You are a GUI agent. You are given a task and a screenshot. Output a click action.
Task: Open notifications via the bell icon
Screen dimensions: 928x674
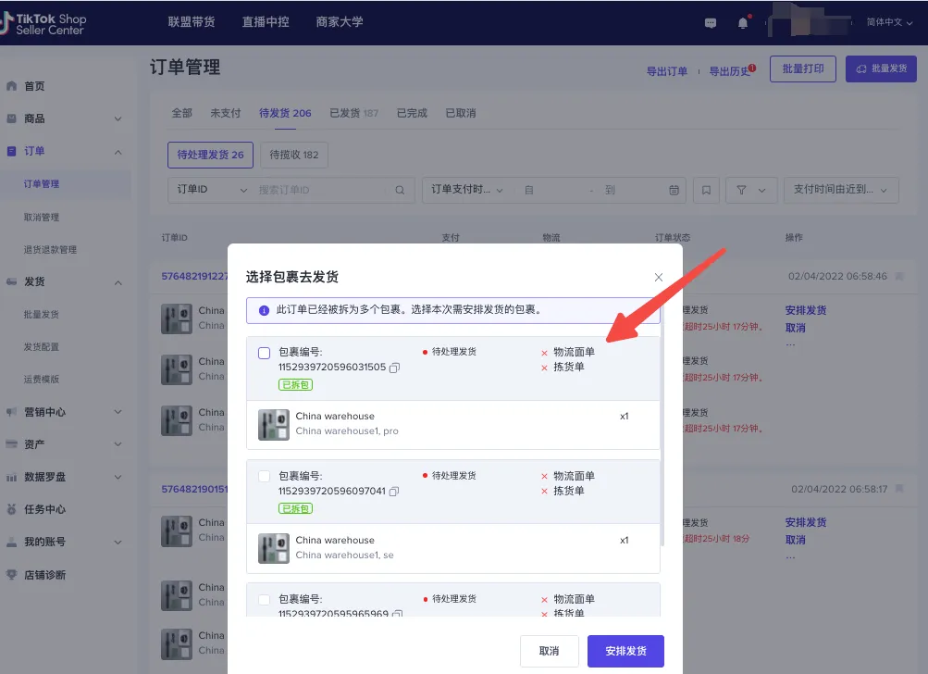point(742,21)
